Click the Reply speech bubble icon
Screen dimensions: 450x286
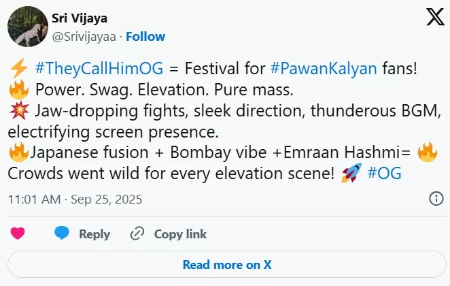[x=63, y=234]
